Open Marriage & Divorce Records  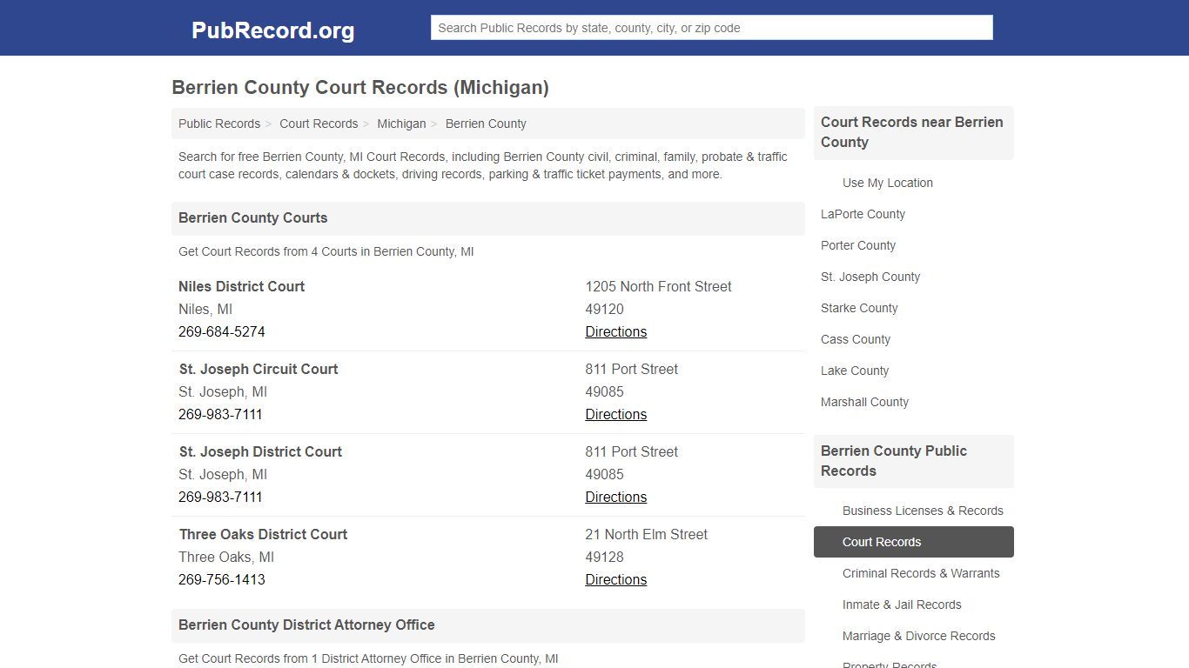[x=918, y=636]
